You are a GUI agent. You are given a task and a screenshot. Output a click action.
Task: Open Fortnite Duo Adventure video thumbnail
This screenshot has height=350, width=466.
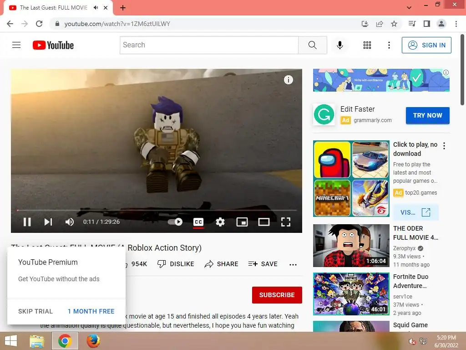(x=351, y=294)
